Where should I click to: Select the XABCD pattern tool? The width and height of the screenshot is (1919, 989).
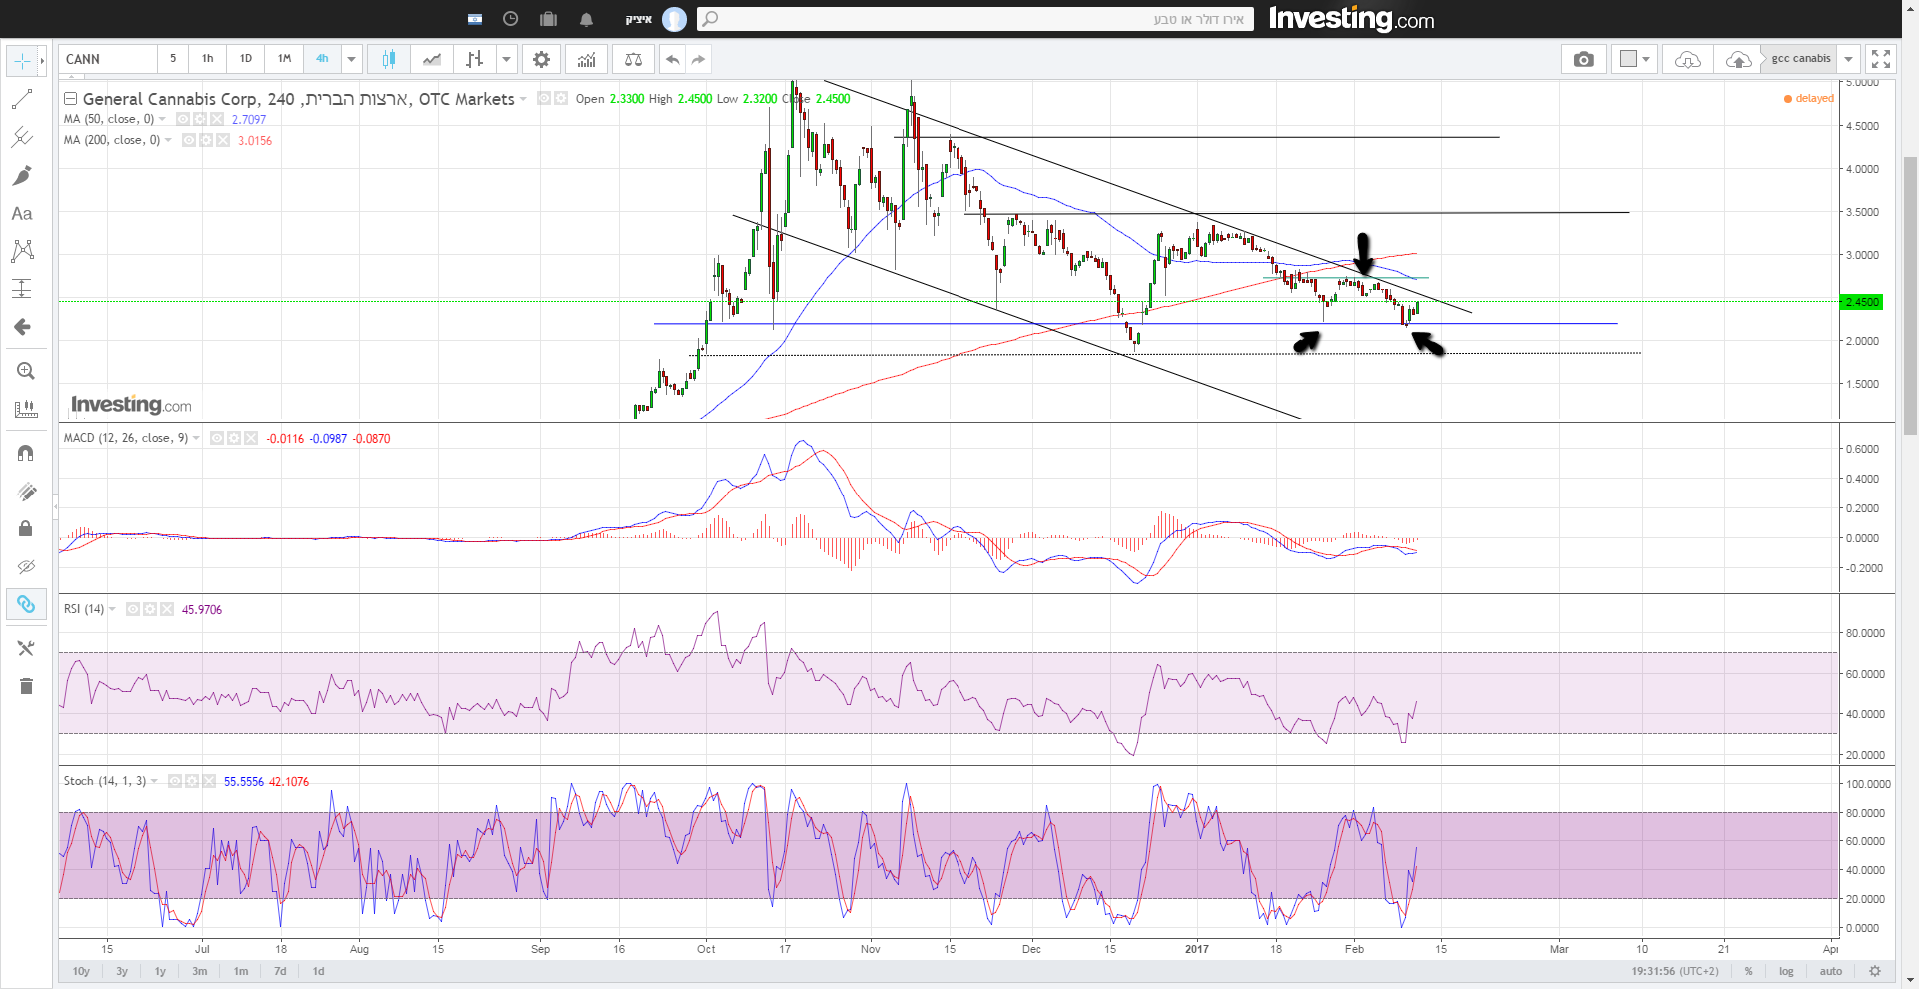click(x=22, y=250)
